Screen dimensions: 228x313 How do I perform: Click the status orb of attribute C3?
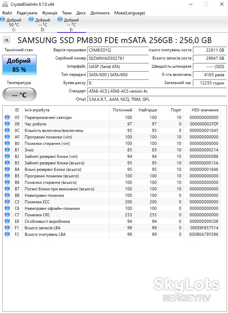click(7, 202)
